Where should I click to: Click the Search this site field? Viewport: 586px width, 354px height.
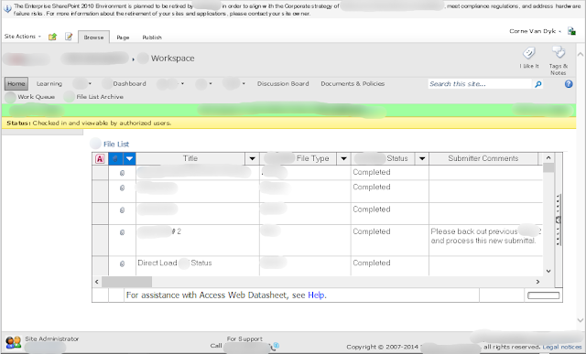coord(480,84)
